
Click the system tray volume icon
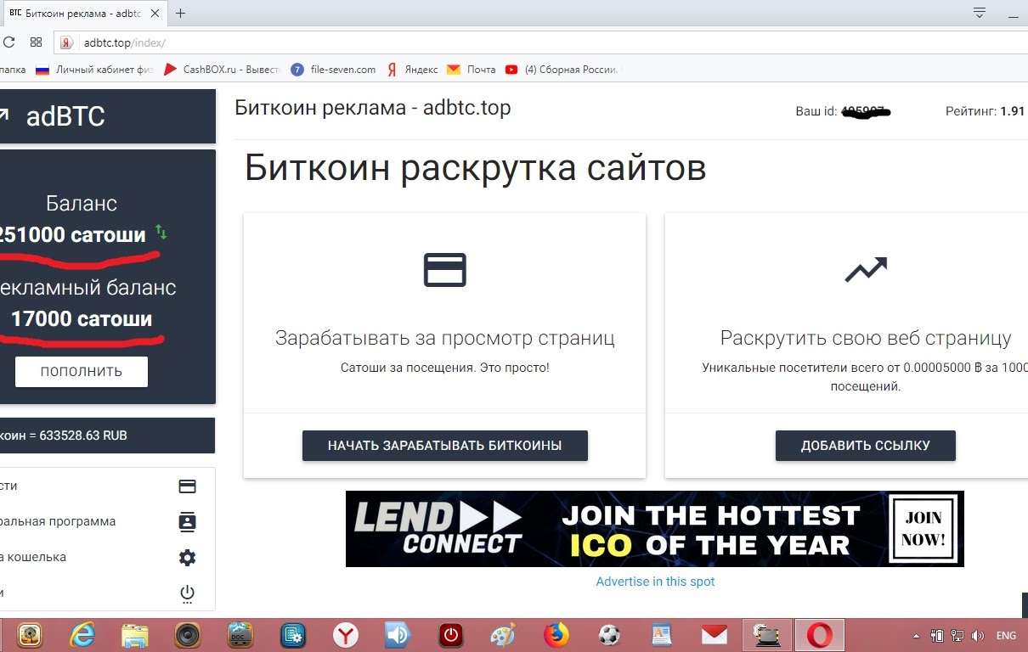coord(977,635)
